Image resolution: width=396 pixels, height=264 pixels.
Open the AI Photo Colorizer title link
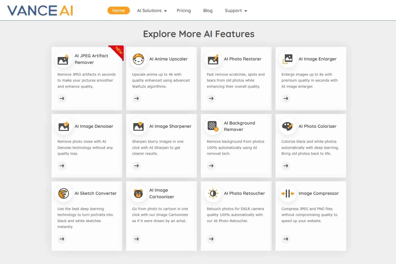(x=317, y=126)
